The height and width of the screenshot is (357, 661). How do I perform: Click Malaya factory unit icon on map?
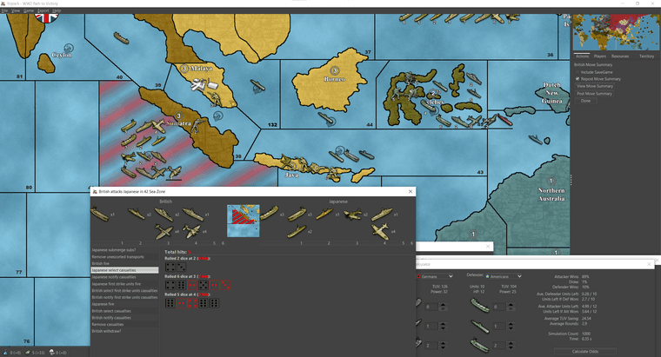point(212,85)
